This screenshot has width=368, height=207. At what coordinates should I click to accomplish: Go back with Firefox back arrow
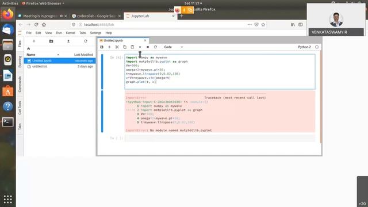[21, 25]
